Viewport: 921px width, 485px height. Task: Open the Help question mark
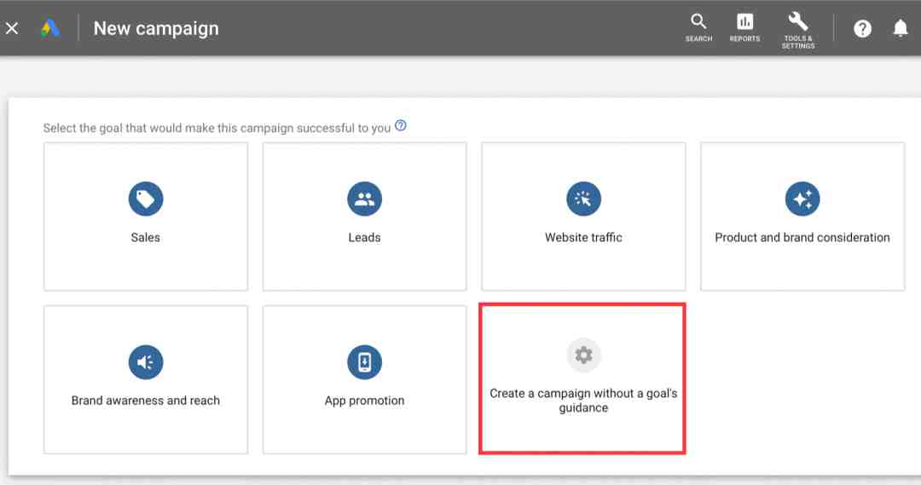click(x=862, y=28)
